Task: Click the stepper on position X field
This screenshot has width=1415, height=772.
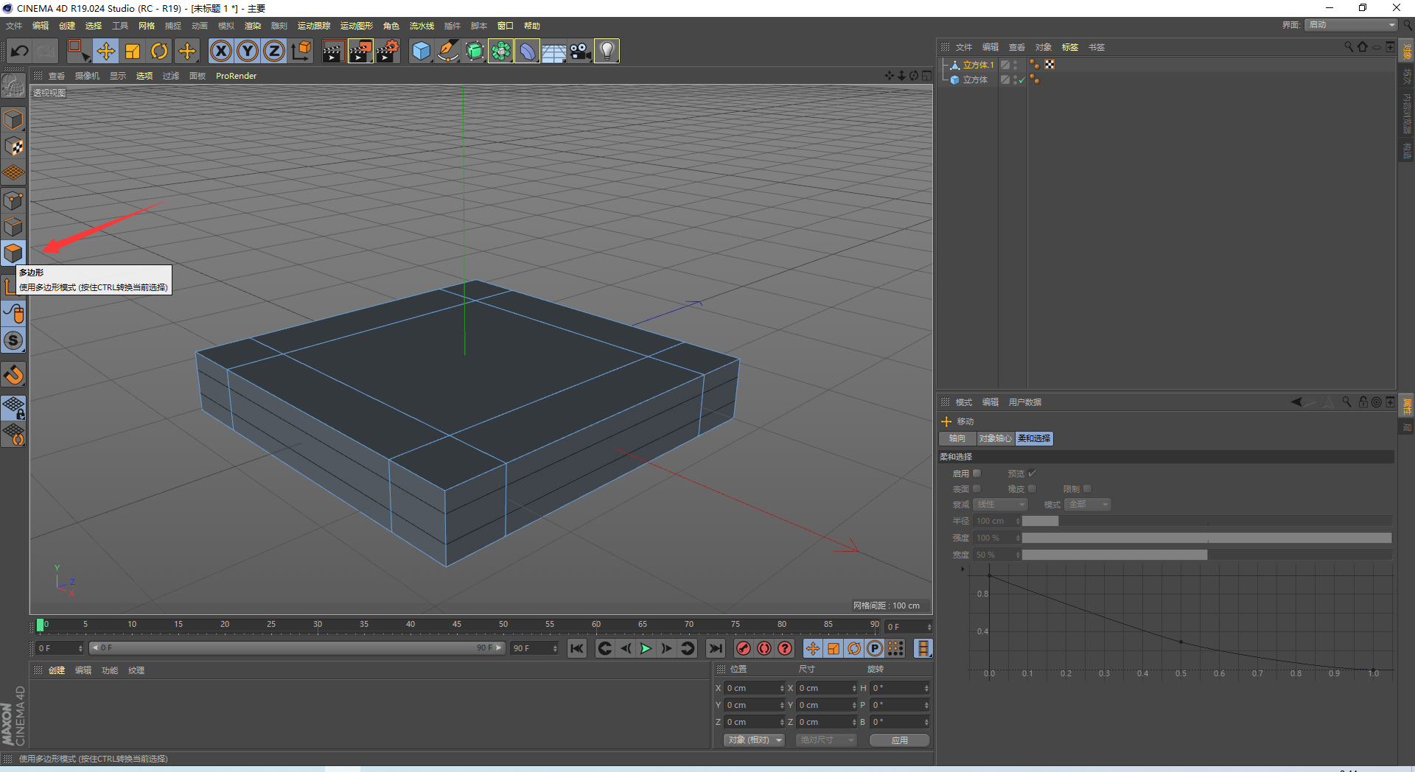Action: click(x=782, y=689)
